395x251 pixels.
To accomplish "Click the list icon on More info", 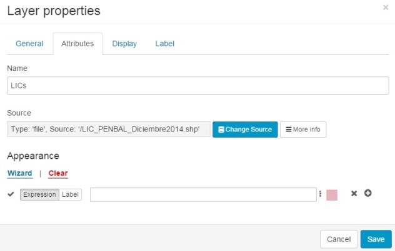I will (x=289, y=130).
